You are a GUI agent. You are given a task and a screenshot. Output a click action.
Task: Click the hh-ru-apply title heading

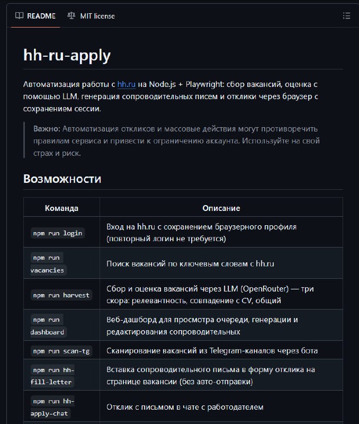tap(67, 55)
